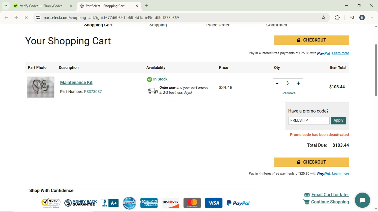View site information icon in address bar
The height and width of the screenshot is (212, 378).
(x=38, y=18)
